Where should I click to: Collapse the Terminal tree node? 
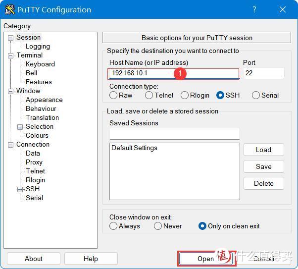pos(11,55)
